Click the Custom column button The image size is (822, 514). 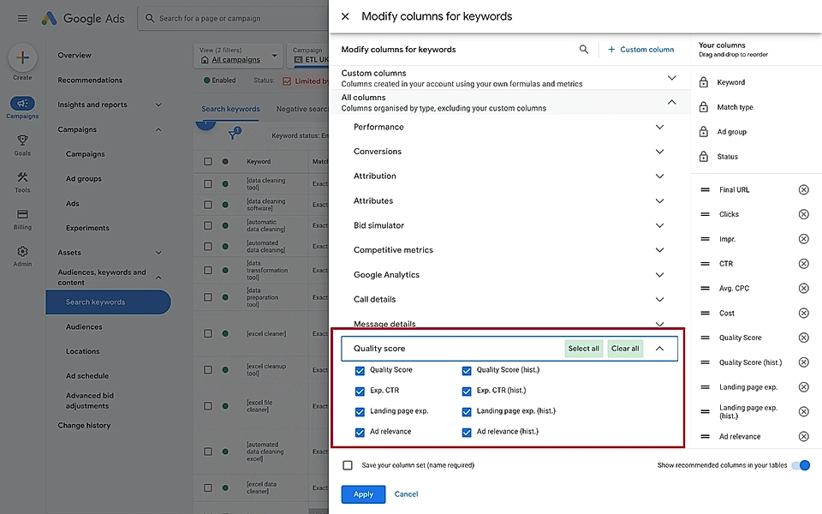coord(640,50)
